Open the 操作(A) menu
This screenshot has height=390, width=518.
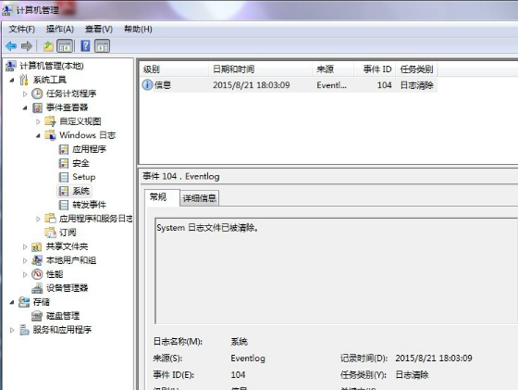click(x=59, y=29)
